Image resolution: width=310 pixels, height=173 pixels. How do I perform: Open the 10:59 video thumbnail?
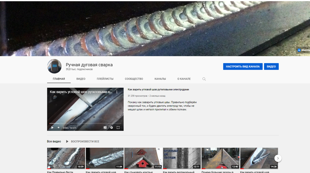coord(66,158)
